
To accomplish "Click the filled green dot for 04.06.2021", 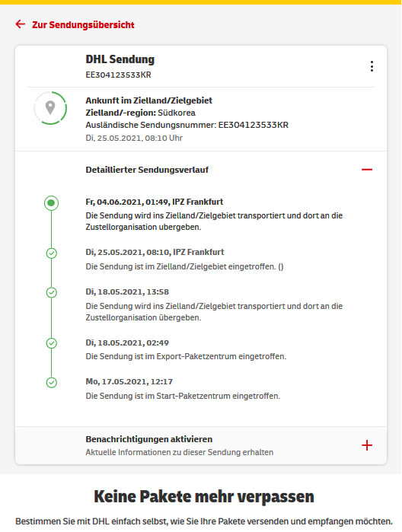I will coord(51,203).
